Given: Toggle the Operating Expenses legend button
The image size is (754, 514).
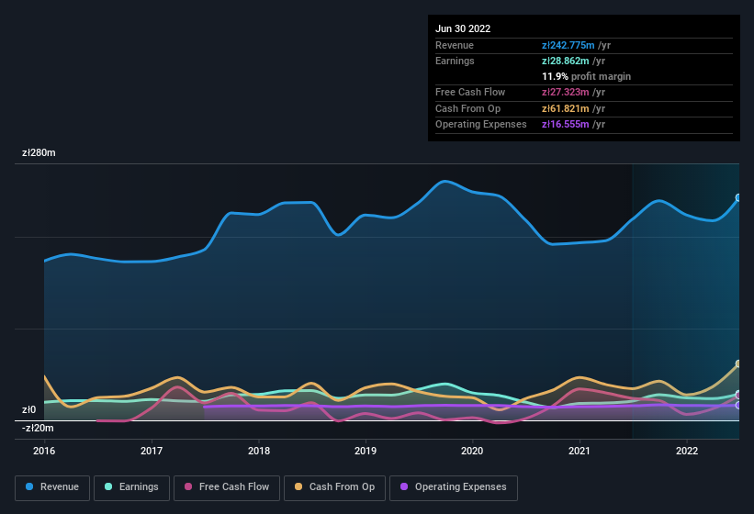Looking at the screenshot, I should pos(454,487).
